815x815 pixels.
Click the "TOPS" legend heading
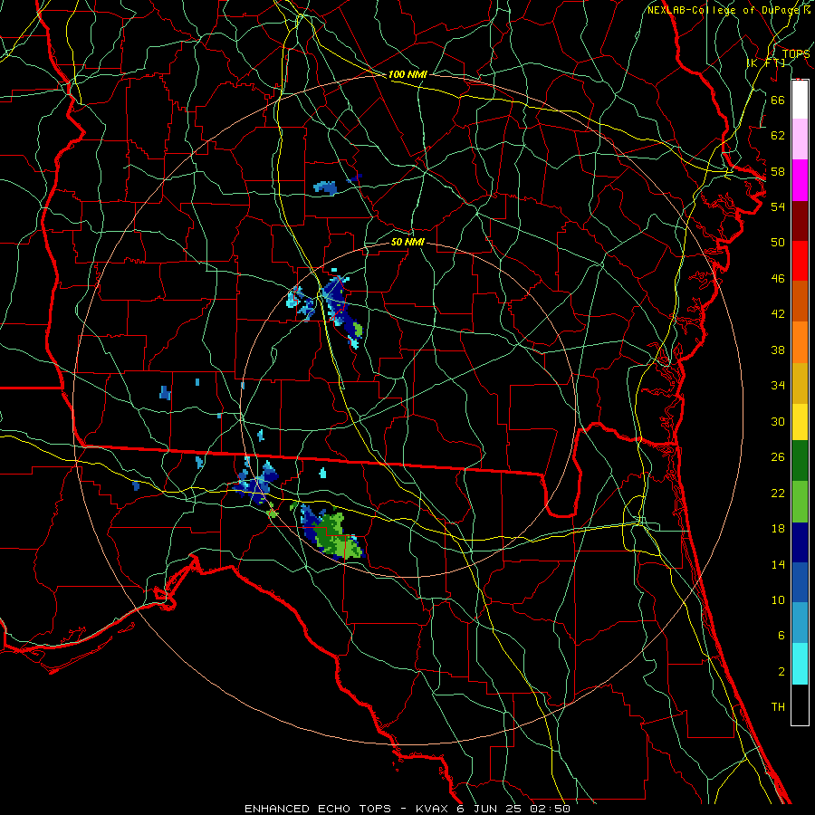(x=796, y=53)
